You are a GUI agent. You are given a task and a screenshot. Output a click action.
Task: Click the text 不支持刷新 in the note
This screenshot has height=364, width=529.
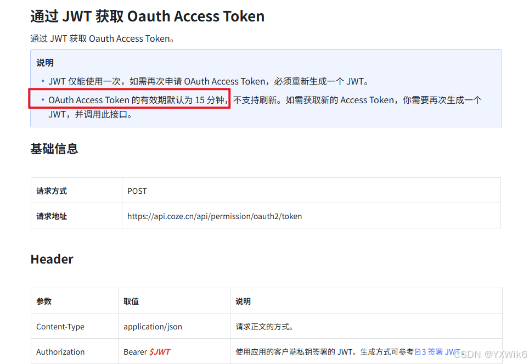[255, 100]
